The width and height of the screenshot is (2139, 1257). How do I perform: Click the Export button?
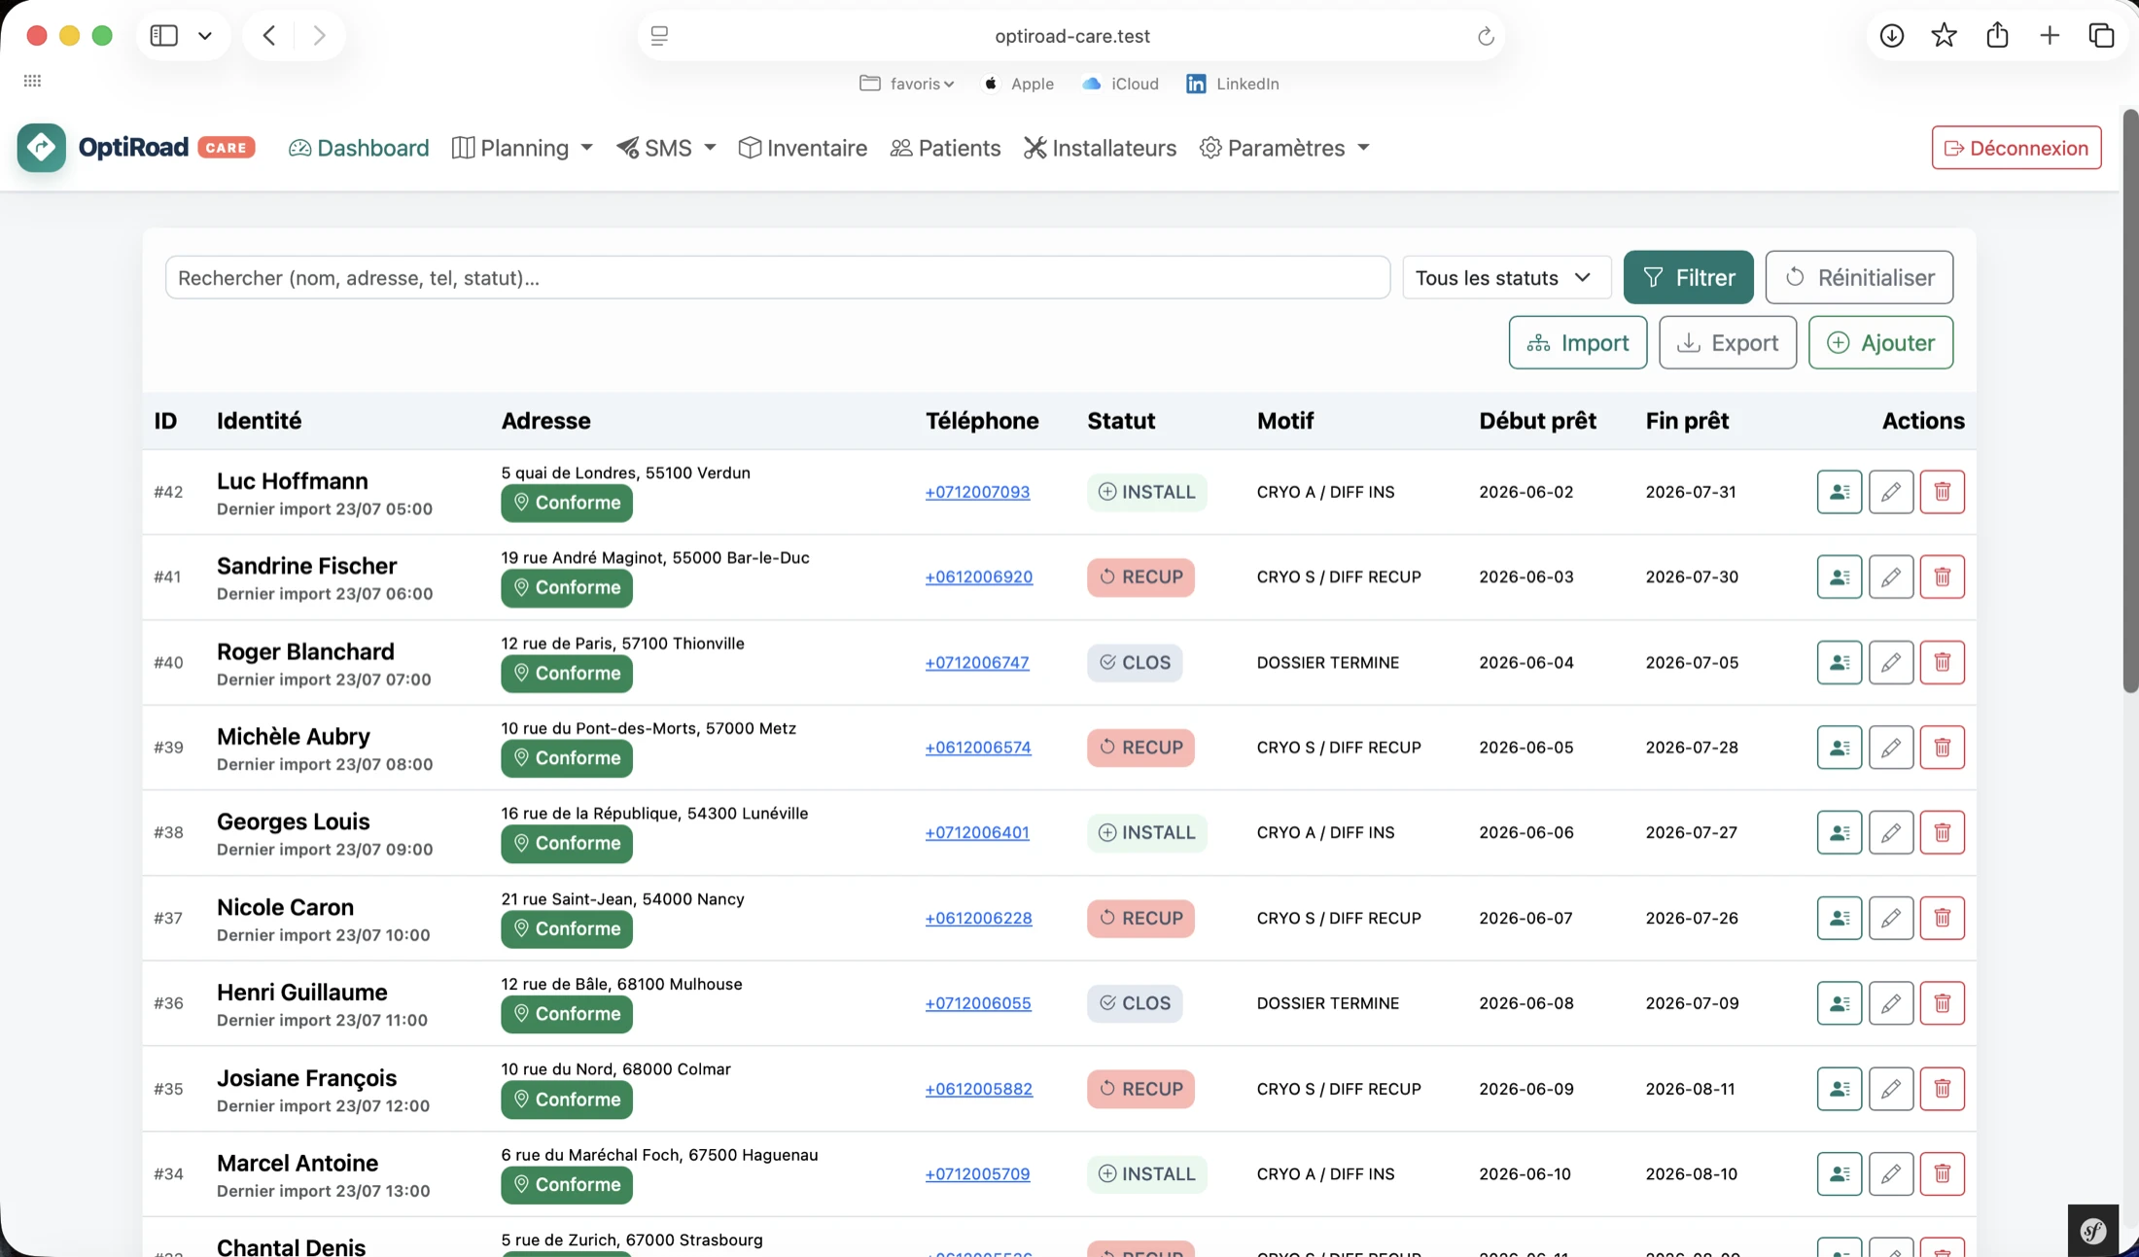[1727, 342]
